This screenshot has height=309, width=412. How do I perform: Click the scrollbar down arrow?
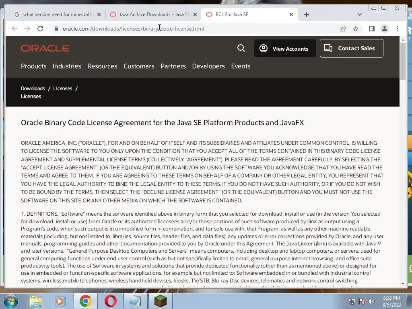(403, 284)
